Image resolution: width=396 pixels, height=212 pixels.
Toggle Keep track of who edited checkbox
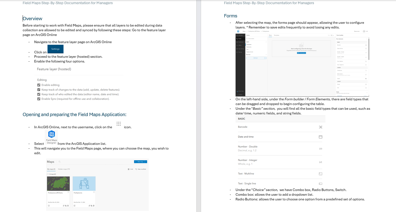39,94
